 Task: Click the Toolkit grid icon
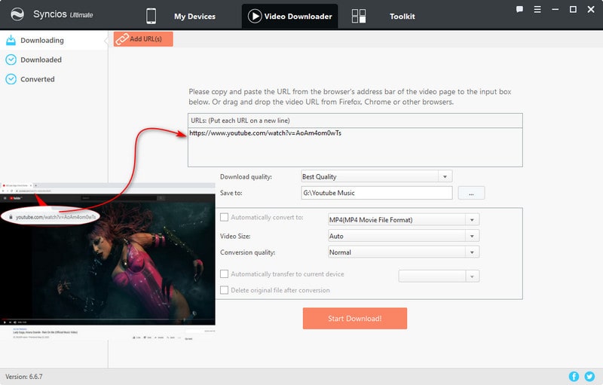pos(359,16)
